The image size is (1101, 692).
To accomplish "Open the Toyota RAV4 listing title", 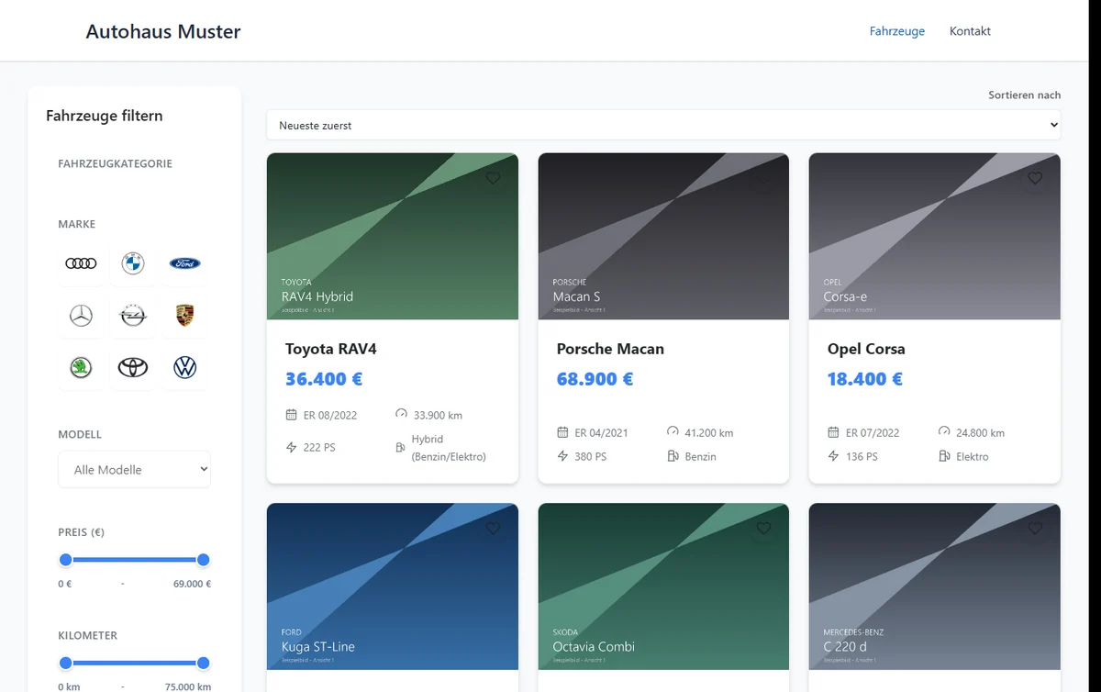I will (331, 349).
